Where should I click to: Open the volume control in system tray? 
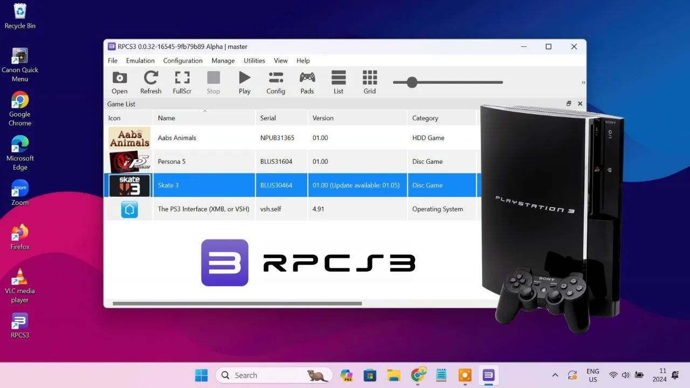click(x=625, y=375)
